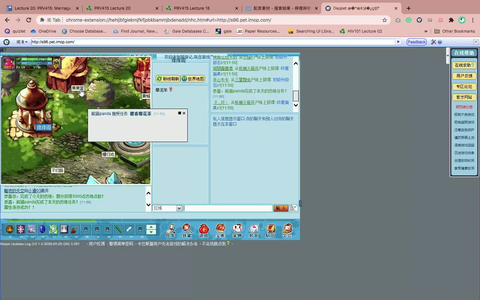The width and height of the screenshot is (480, 300).
Task: Click the red gift box on the map
Action: pyautogui.click(x=144, y=64)
